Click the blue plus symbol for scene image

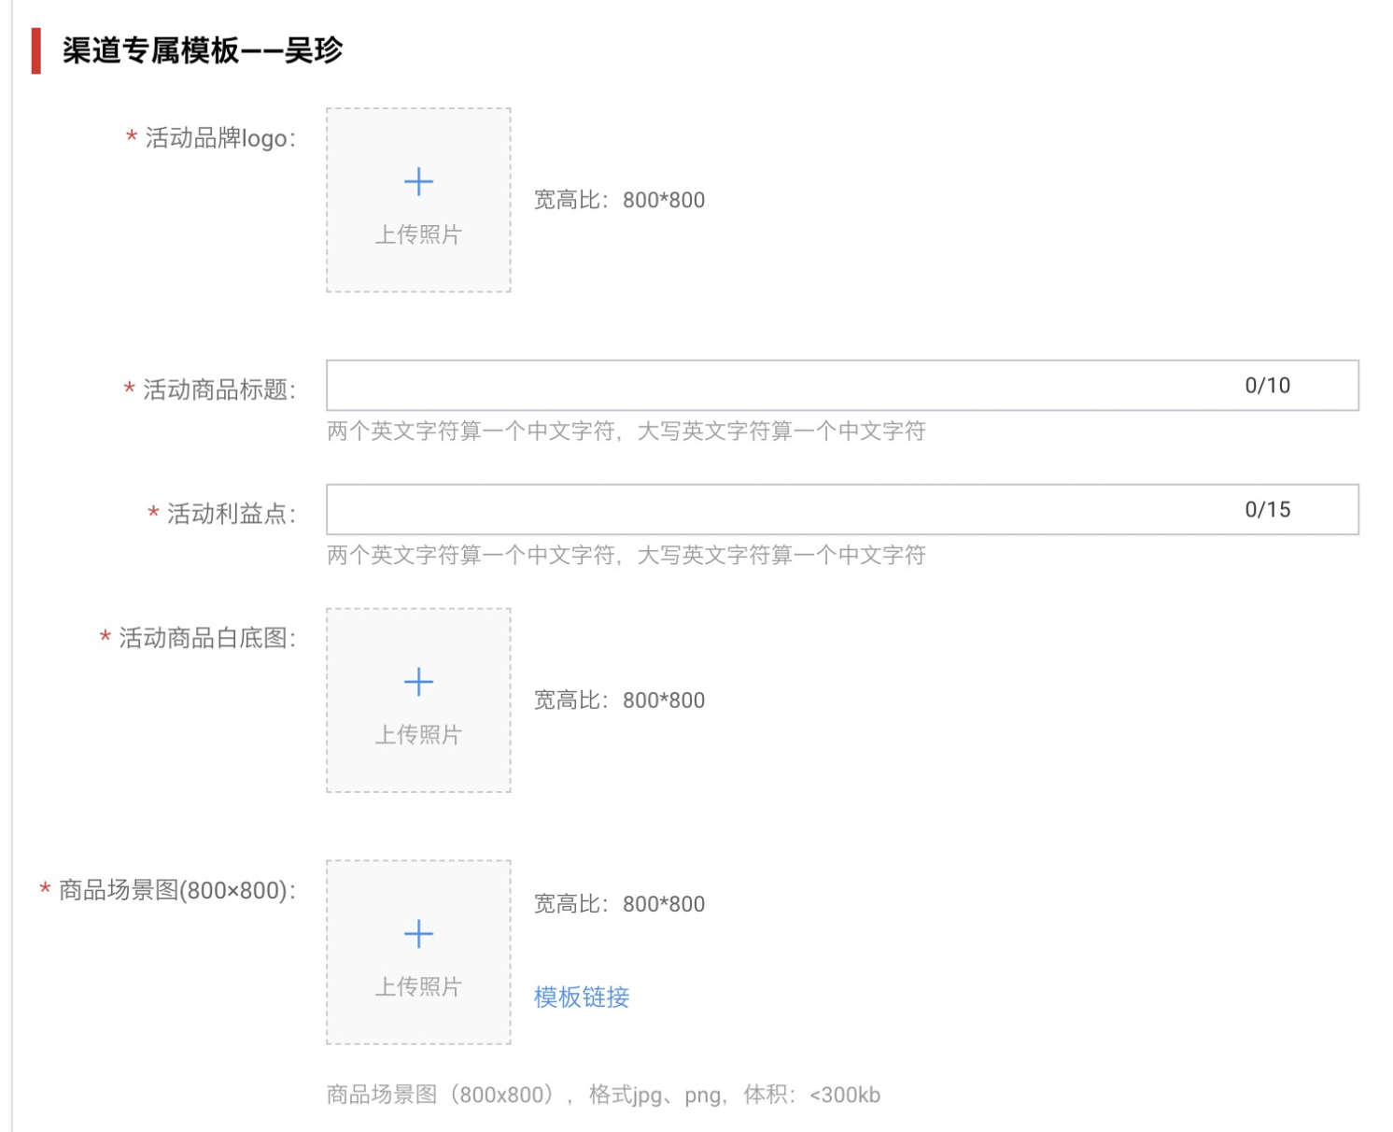point(418,932)
